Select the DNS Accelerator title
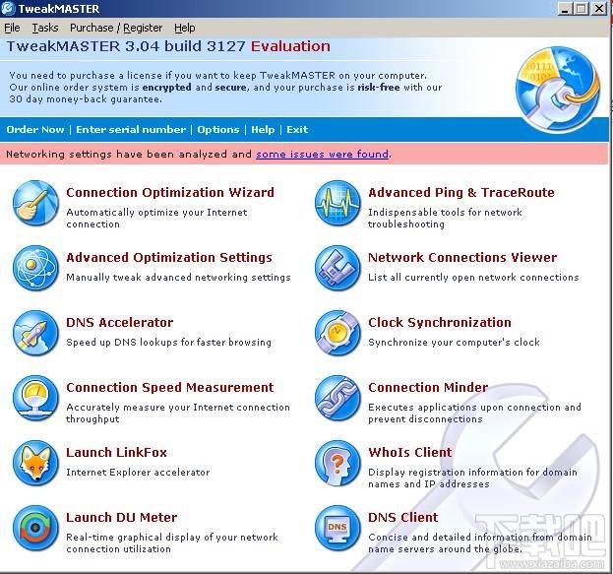The height and width of the screenshot is (574, 613). click(x=120, y=322)
